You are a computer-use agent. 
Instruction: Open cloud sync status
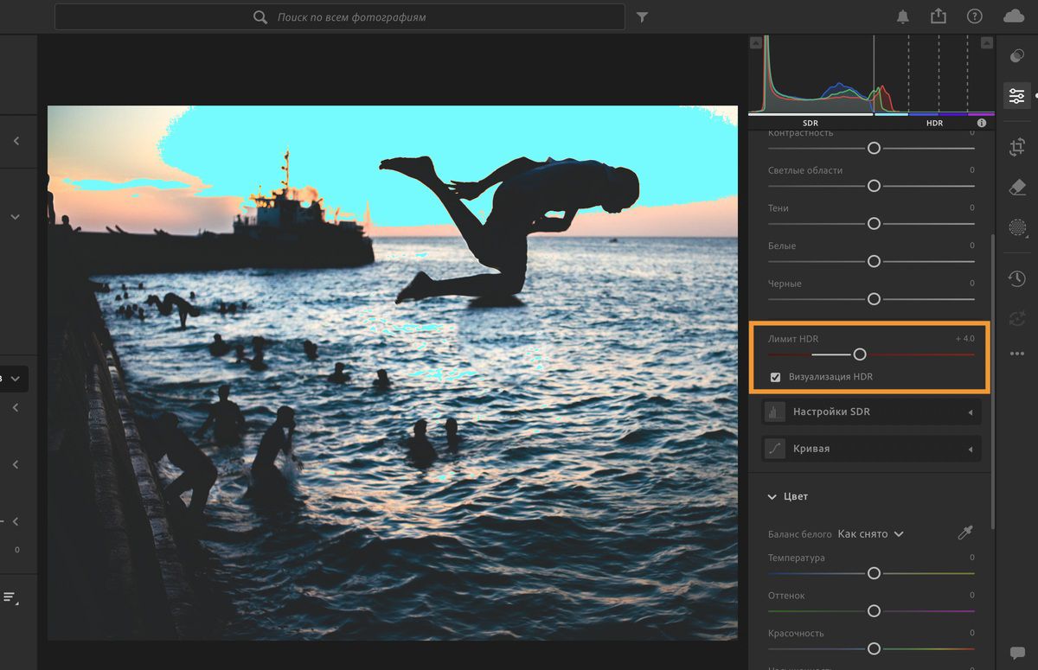1013,17
